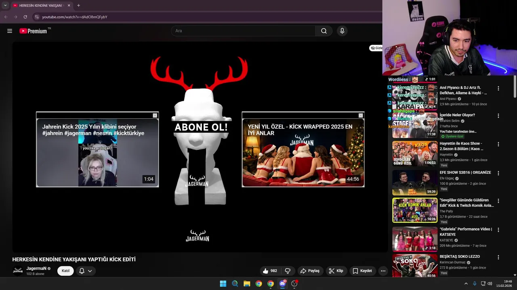Click the search magnifier button

tap(324, 31)
